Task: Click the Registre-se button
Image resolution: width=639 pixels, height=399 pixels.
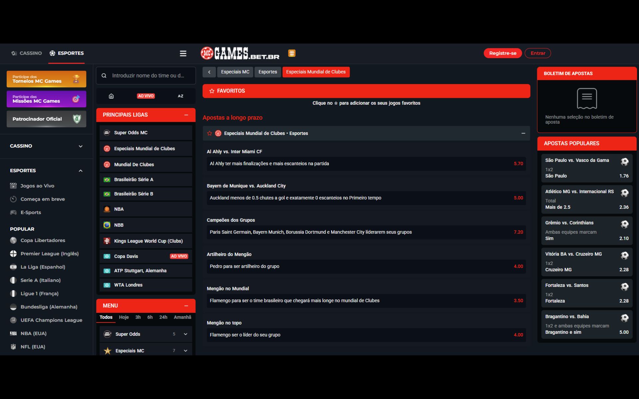Action: click(503, 53)
